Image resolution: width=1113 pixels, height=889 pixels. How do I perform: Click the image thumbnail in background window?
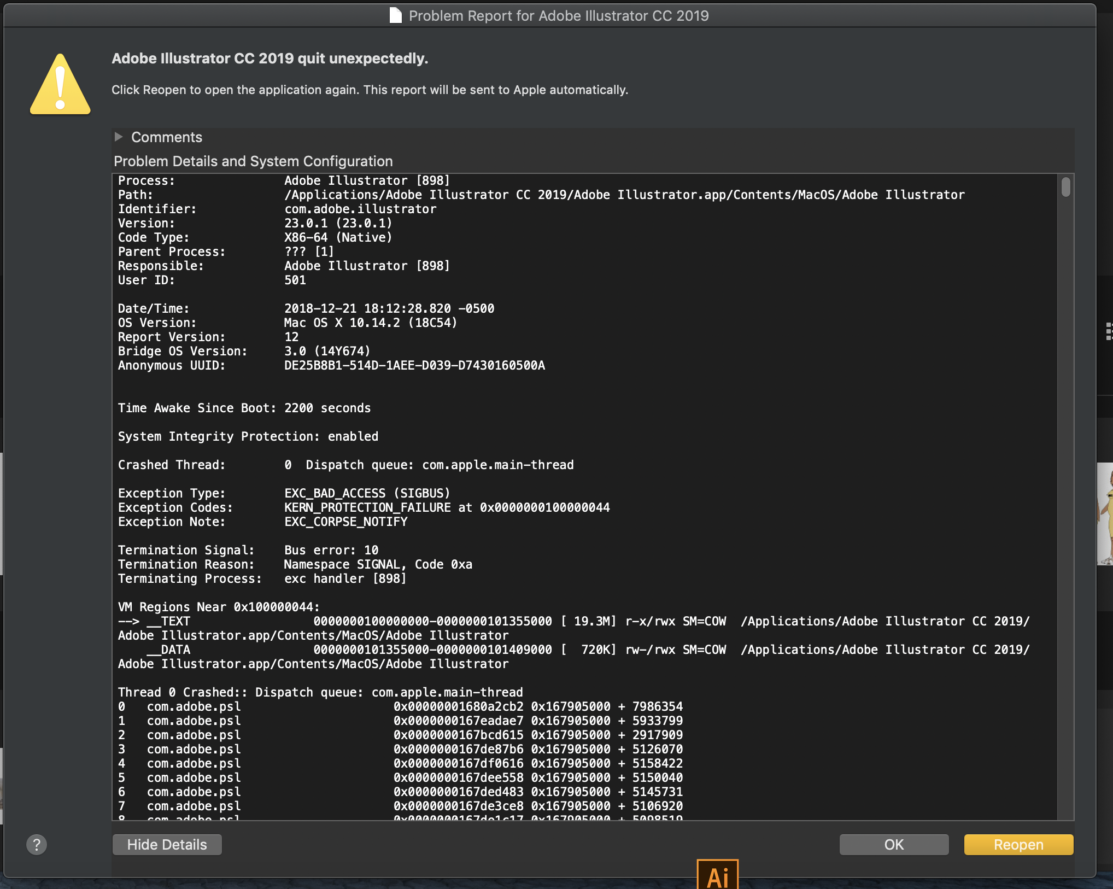pos(1105,514)
